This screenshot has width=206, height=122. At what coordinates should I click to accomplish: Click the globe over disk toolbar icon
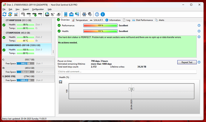point(47,14)
